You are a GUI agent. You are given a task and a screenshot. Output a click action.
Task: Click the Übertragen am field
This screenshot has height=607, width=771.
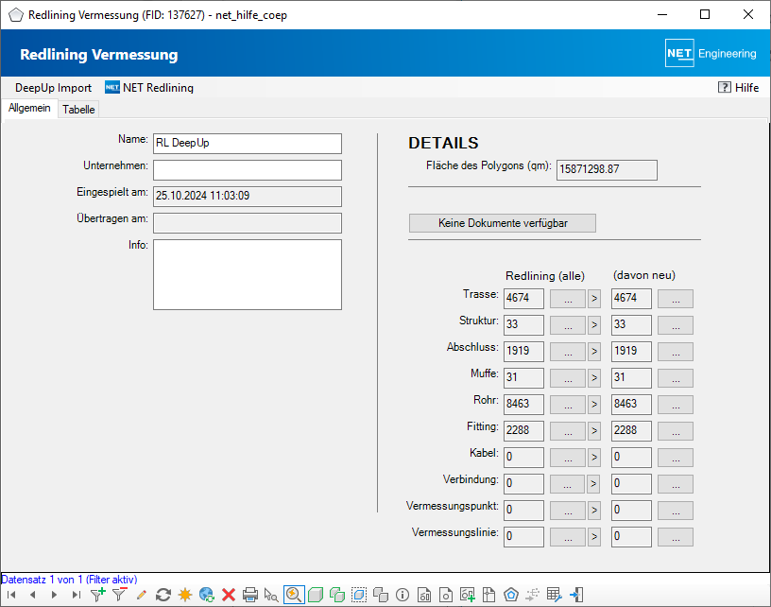point(248,223)
